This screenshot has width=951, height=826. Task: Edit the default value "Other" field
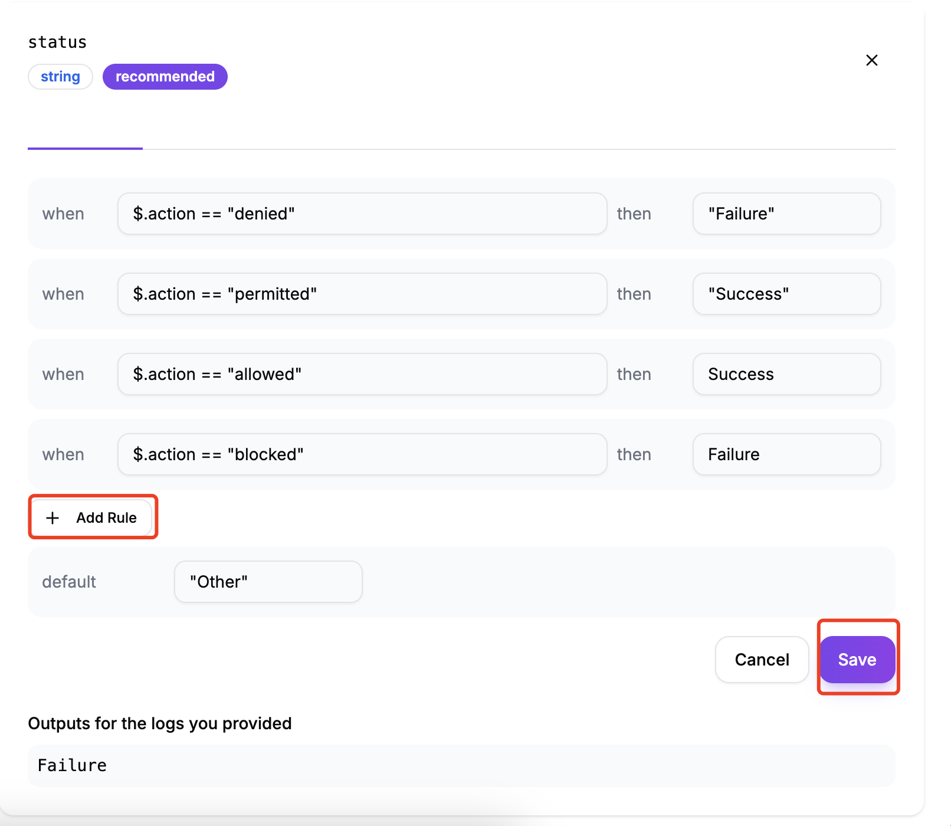268,582
